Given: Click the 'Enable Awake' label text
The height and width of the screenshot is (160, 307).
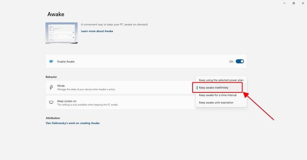Looking at the screenshot, I should [66, 61].
